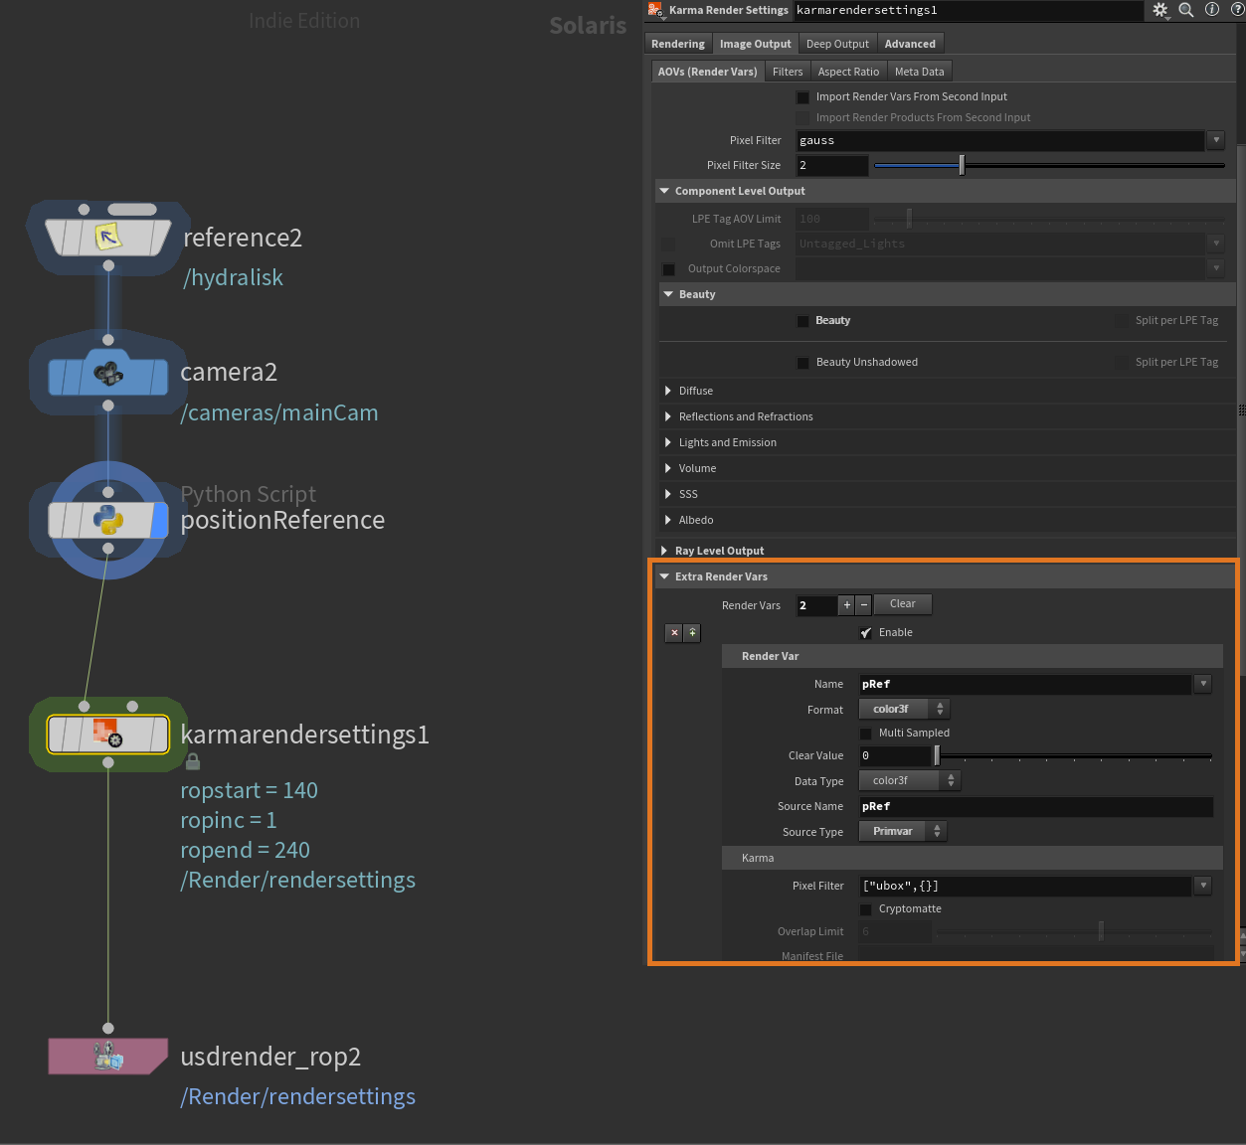Screen dimensions: 1246x1145
Task: Select the positionReference Python node icon
Action: (x=106, y=520)
